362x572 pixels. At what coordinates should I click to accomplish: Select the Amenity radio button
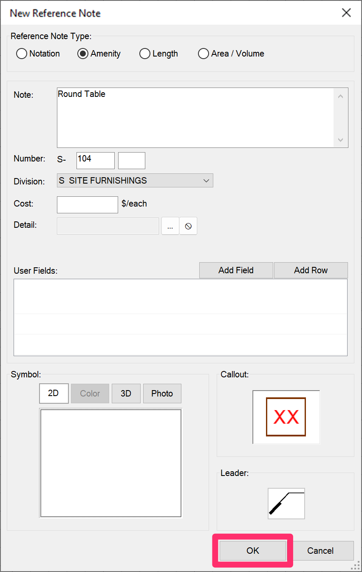point(99,54)
